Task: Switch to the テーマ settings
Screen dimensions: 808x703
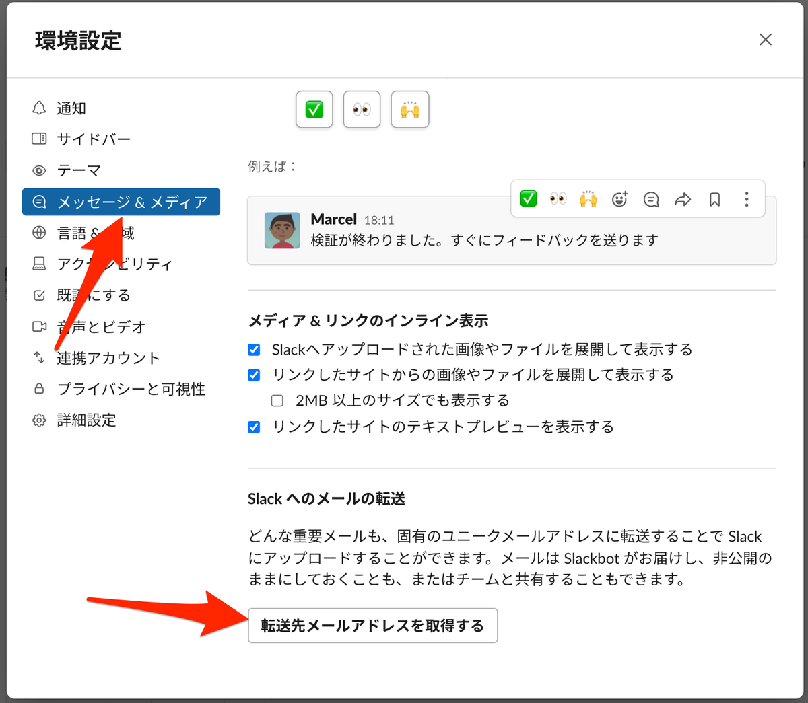Action: click(121, 170)
